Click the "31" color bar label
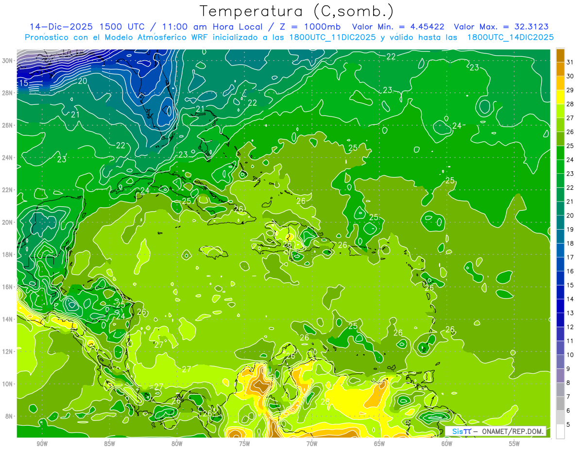 tap(570, 62)
